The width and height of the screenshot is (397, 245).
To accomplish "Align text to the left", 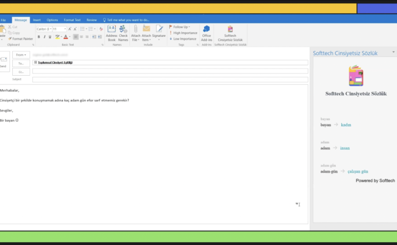I will (x=75, y=37).
